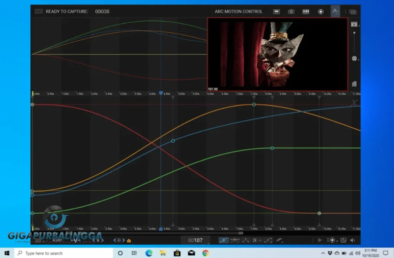394x258 pixels.
Task: Open the Audio waveform workspace
Action: coord(306,12)
